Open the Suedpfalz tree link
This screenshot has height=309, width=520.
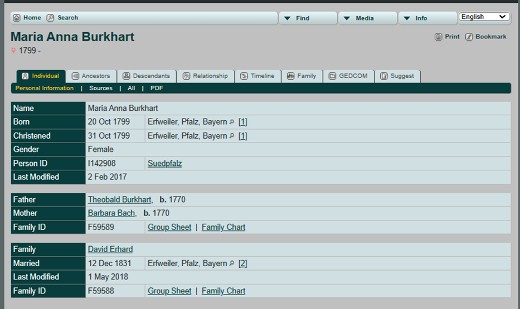click(x=164, y=164)
